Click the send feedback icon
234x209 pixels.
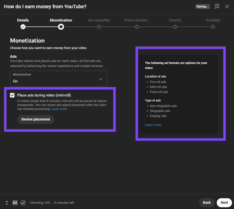[x=217, y=6]
